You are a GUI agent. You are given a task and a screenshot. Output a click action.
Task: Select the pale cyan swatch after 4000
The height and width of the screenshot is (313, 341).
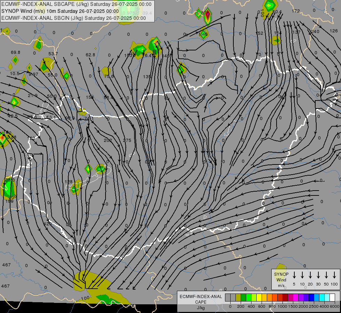click(x=327, y=298)
